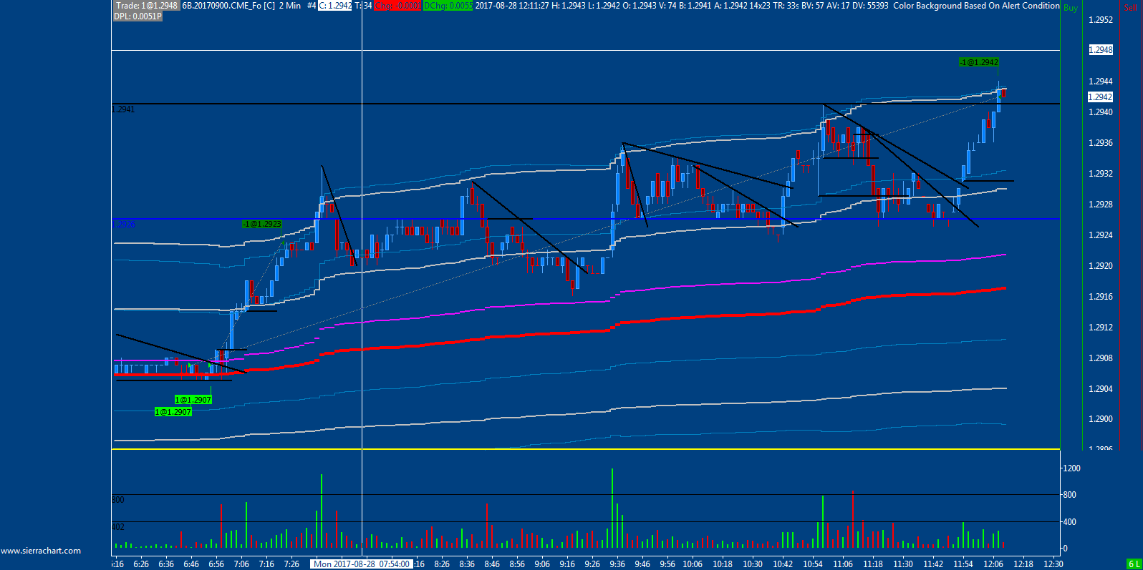The width and height of the screenshot is (1143, 570).
Task: Click the 400 volume scale value
Action: (1069, 522)
